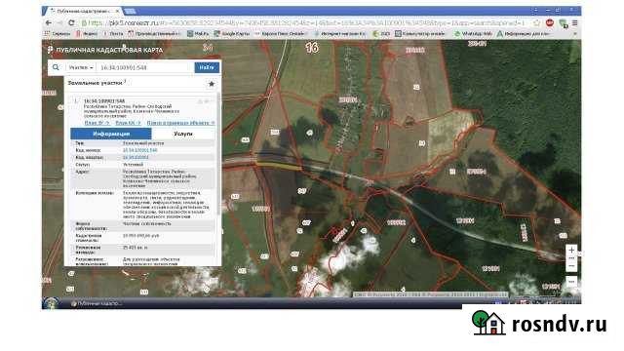Open the План КК link
The width and height of the screenshot is (624, 351).
(x=128, y=123)
